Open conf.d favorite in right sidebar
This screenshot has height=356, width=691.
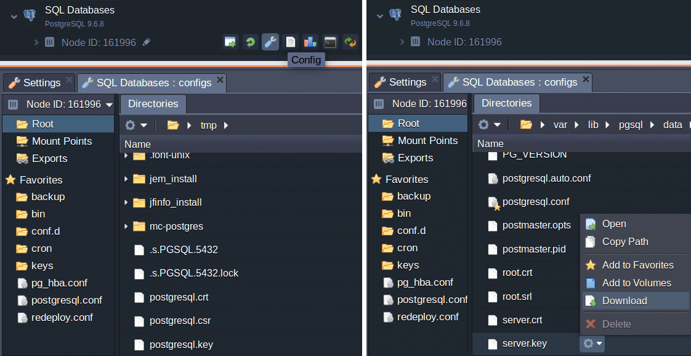pyautogui.click(x=411, y=231)
